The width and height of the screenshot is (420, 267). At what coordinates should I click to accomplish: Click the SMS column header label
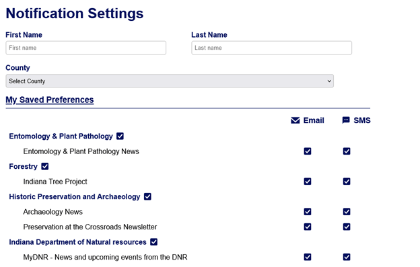coord(362,120)
